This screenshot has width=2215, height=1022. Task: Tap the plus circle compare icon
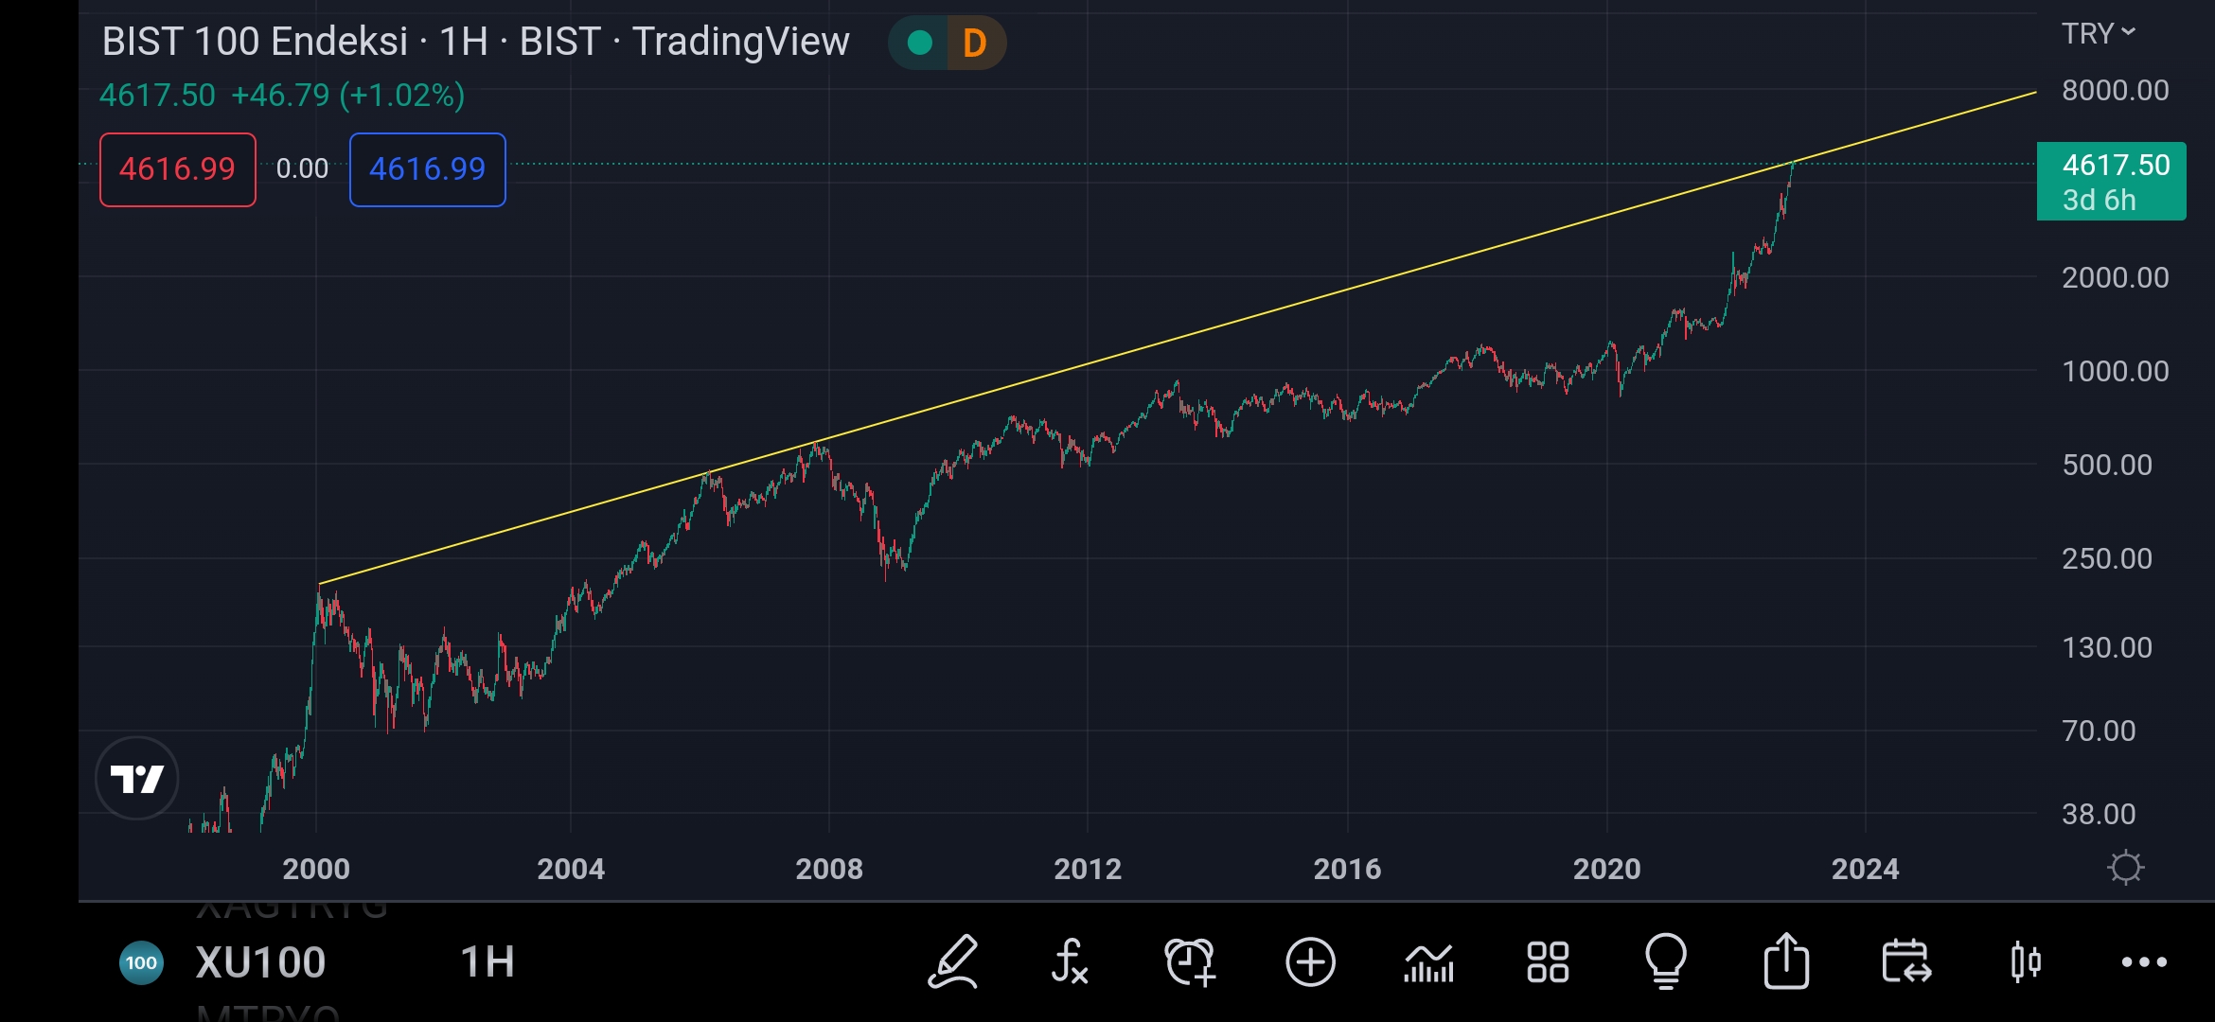click(1310, 962)
